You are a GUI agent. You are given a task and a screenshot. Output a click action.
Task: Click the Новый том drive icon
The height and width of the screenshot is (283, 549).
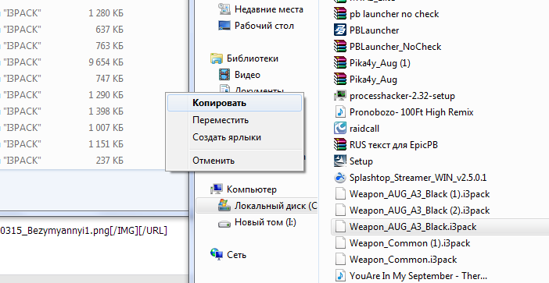224,223
